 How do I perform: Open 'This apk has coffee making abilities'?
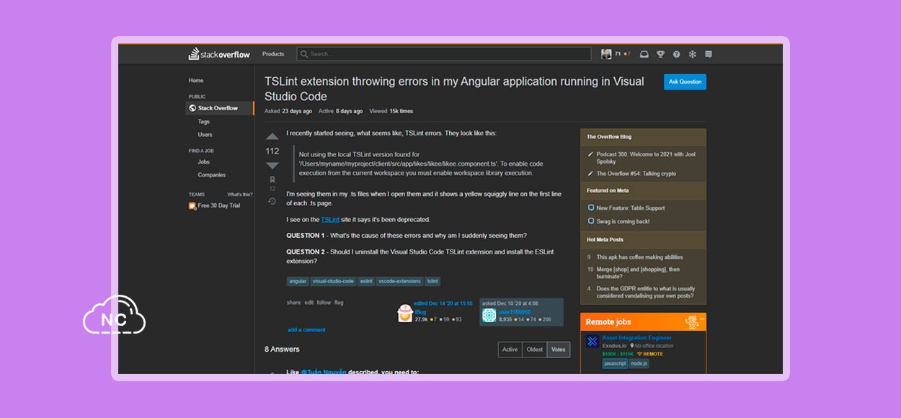pyautogui.click(x=639, y=257)
